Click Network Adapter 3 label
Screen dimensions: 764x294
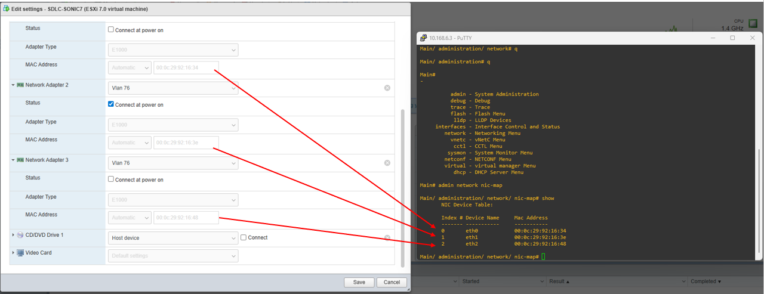coord(47,160)
